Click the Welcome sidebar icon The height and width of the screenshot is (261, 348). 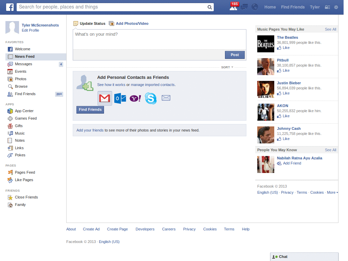[10, 49]
